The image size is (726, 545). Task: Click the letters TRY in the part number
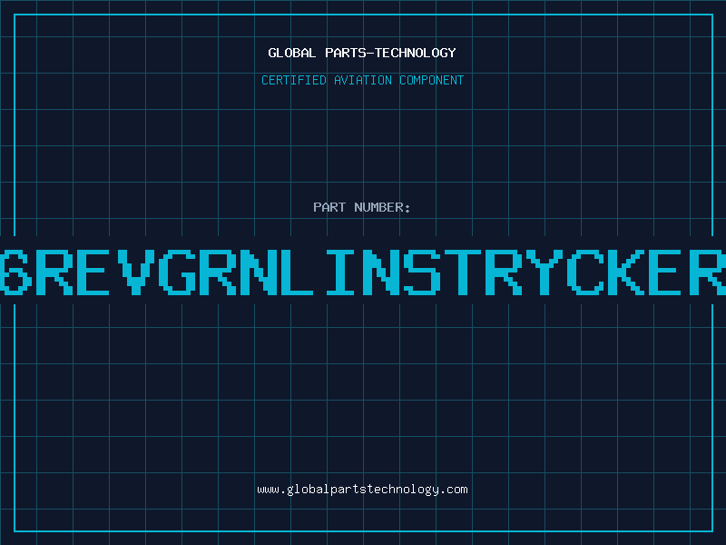coord(505,272)
